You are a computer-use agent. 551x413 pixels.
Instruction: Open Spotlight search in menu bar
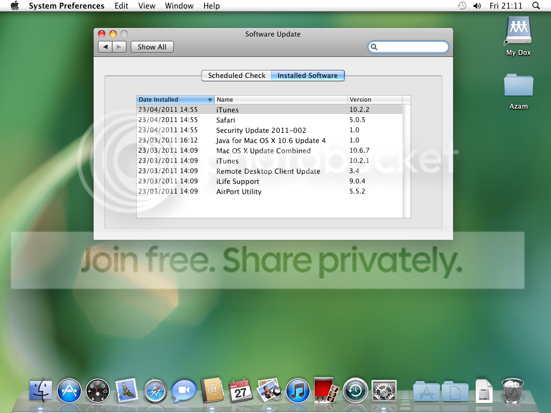click(x=536, y=5)
